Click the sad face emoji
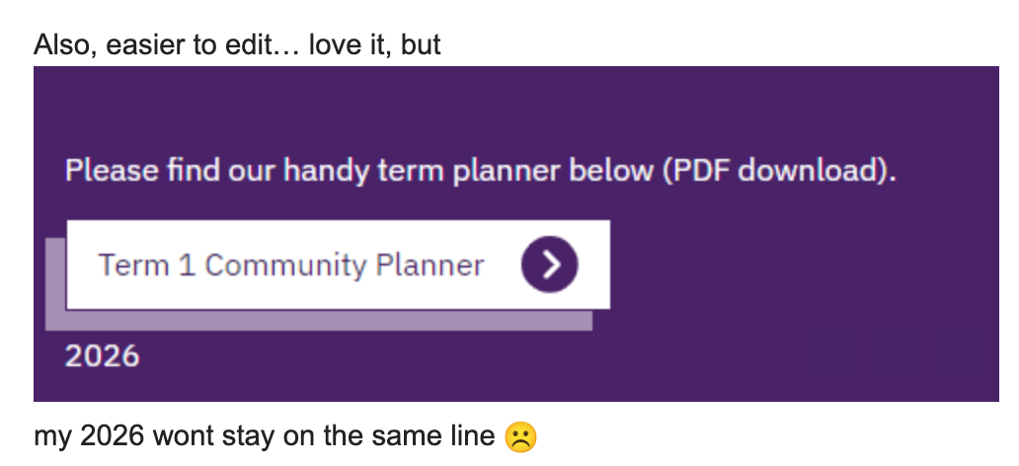This screenshot has width=1019, height=466. pyautogui.click(x=520, y=436)
